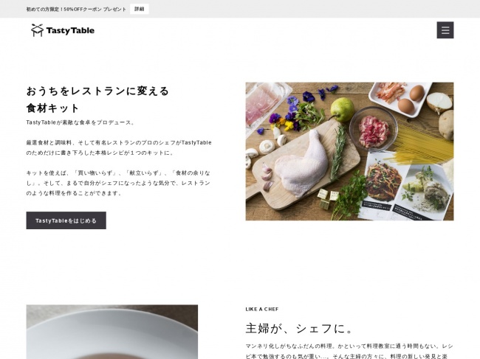Click the recipe cards in the photo
The height and width of the screenshot is (359, 480).
(405, 187)
